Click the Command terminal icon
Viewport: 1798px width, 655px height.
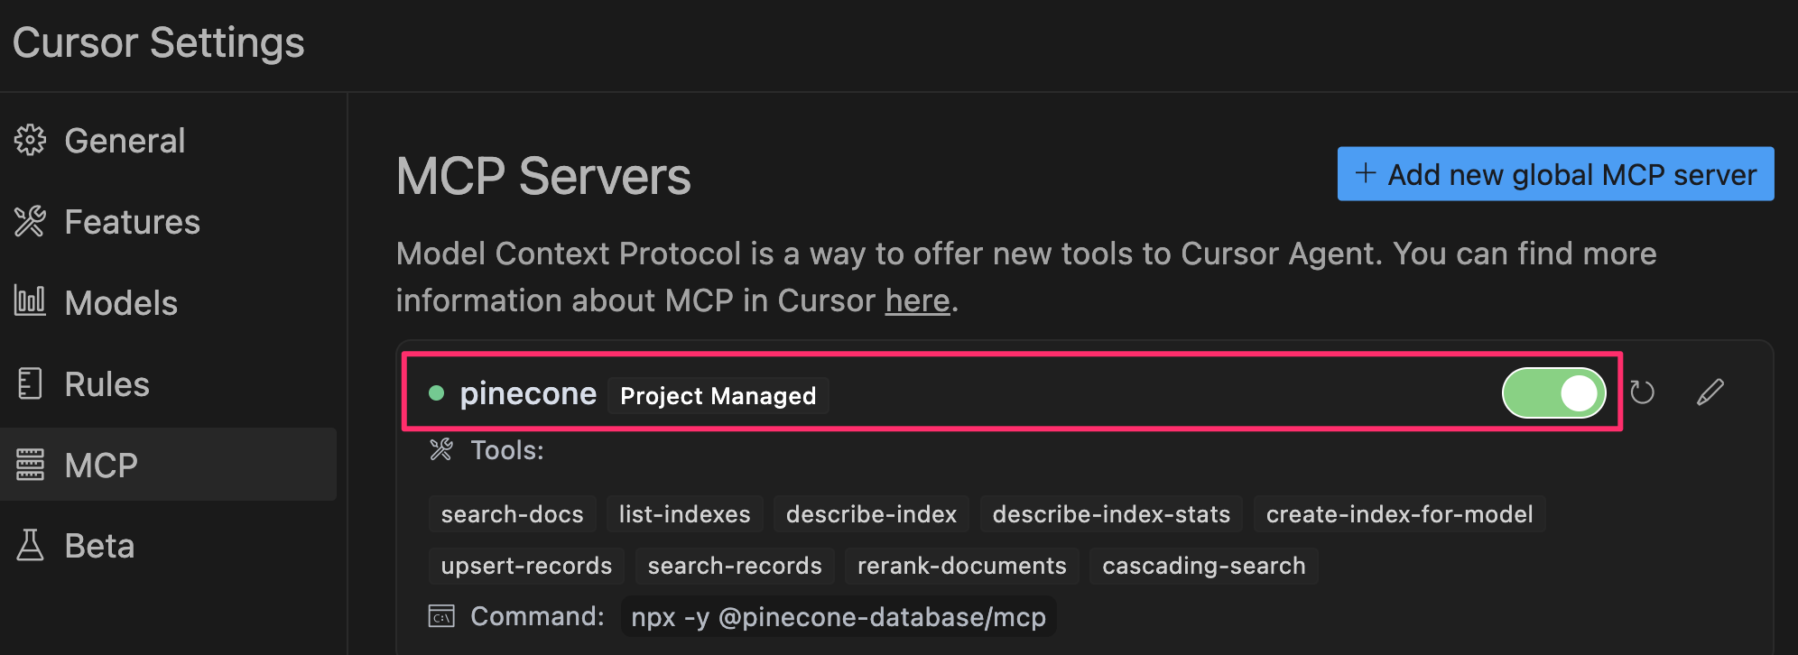440,616
